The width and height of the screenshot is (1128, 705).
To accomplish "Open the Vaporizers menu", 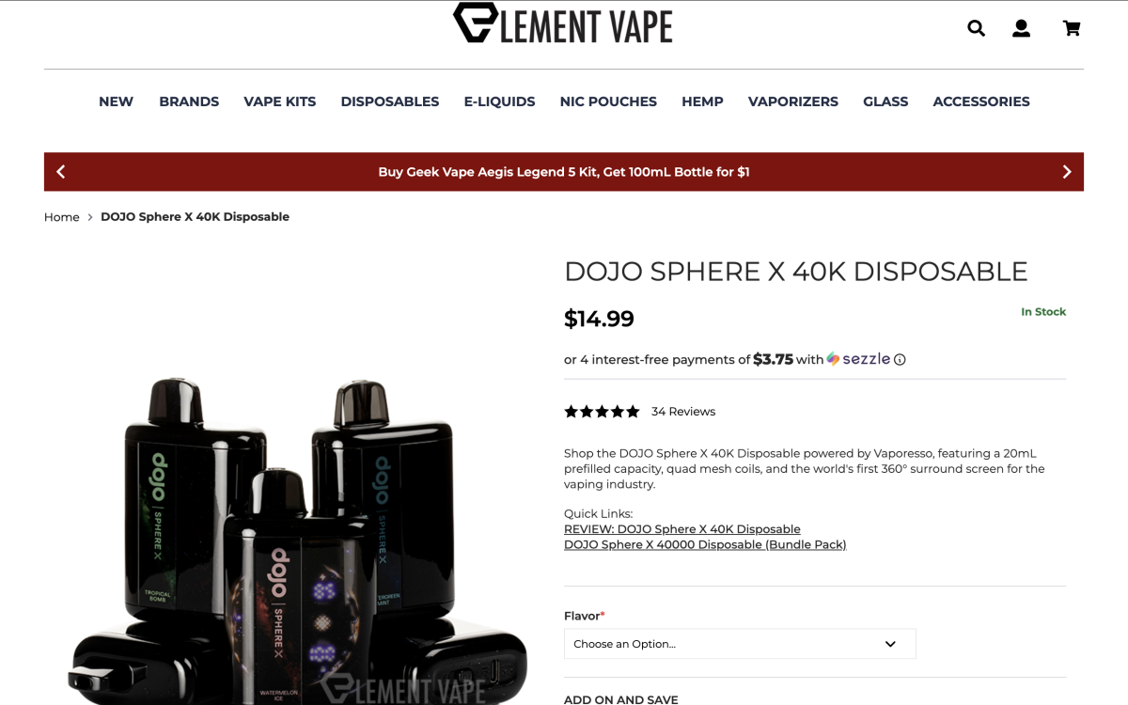I will click(793, 102).
